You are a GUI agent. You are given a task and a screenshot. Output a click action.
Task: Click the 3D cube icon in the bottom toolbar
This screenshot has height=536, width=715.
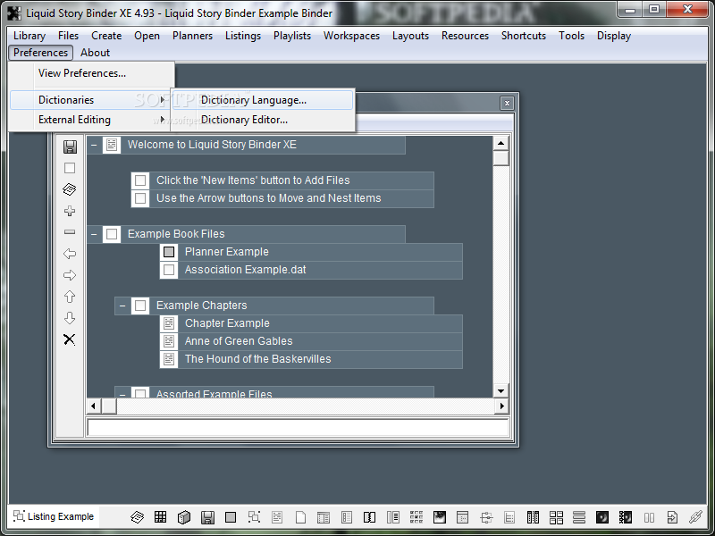pyautogui.click(x=184, y=517)
